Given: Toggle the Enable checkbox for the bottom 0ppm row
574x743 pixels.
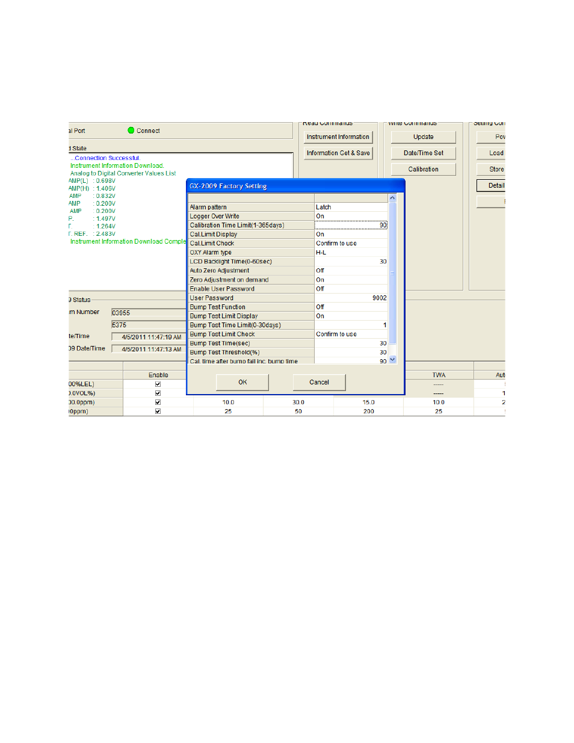Looking at the screenshot, I should click(x=158, y=412).
